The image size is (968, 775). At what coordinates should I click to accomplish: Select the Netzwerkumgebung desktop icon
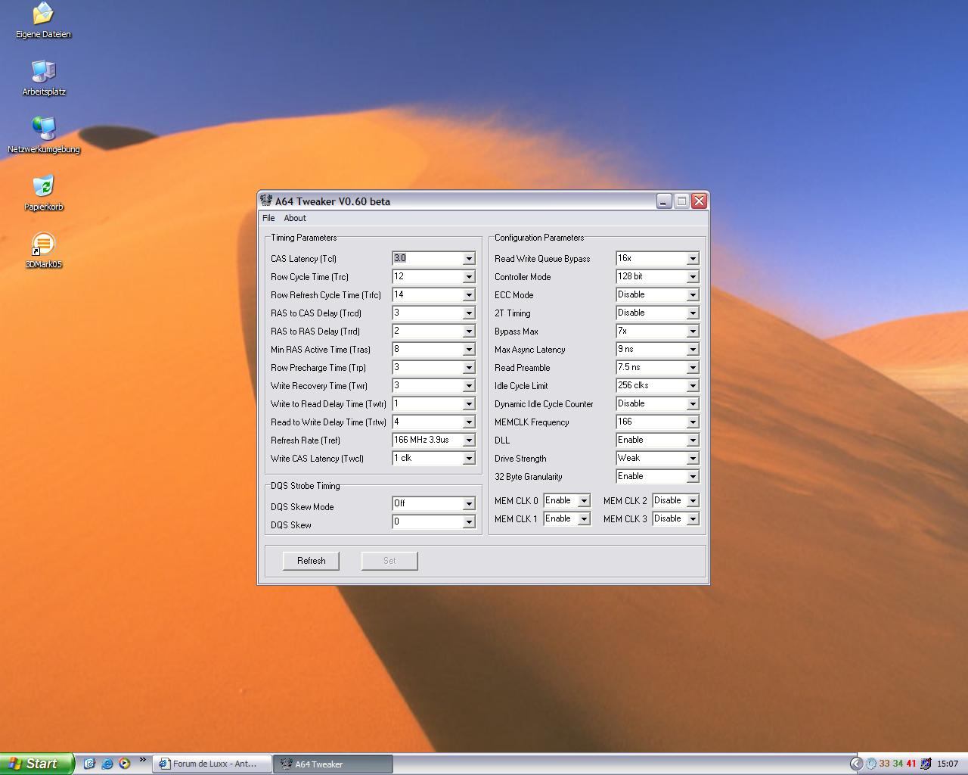coord(43,135)
